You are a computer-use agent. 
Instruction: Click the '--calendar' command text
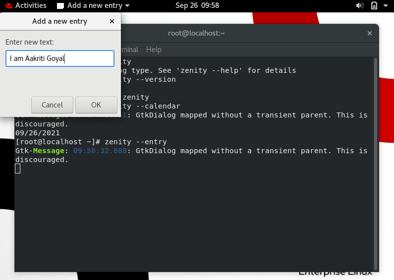pos(158,106)
